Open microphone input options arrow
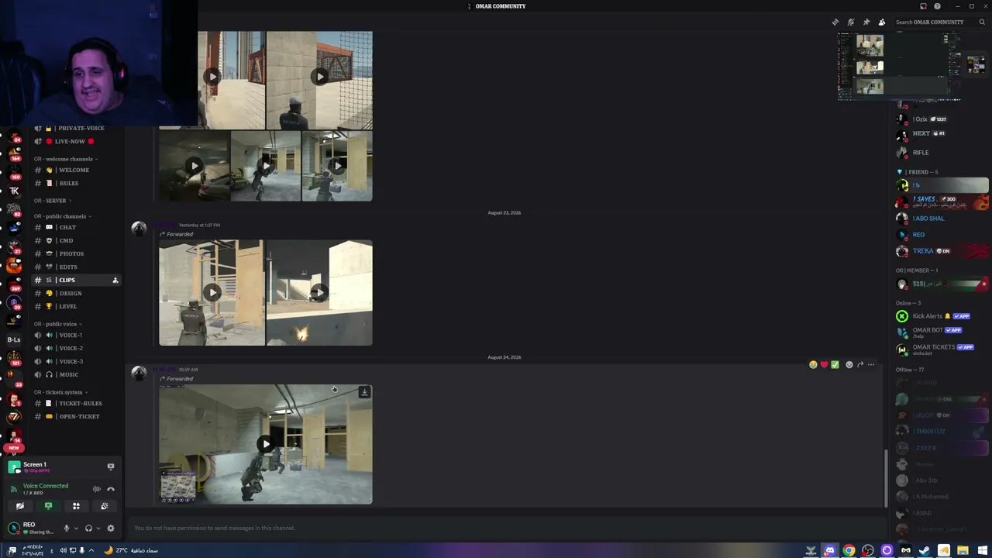Screen dimensions: 992x558 pyautogui.click(x=75, y=529)
